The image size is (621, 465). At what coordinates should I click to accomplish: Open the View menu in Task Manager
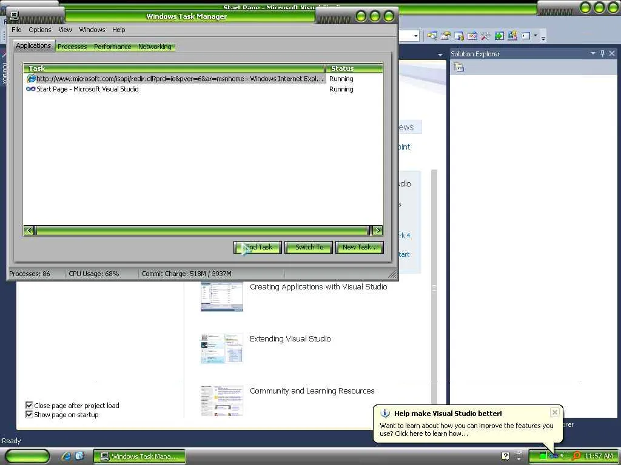65,30
